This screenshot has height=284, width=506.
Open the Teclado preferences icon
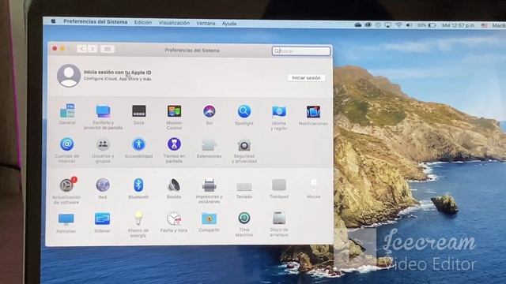[x=244, y=186]
